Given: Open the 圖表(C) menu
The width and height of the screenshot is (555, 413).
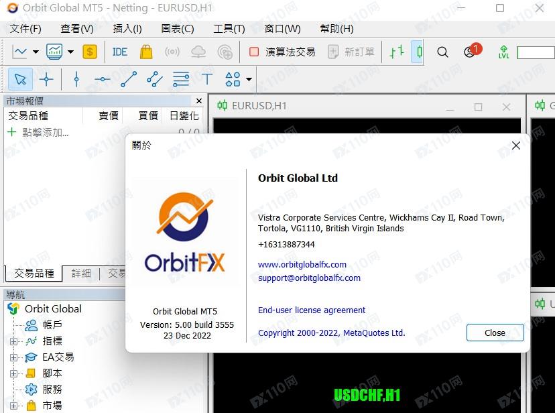Looking at the screenshot, I should (x=178, y=29).
